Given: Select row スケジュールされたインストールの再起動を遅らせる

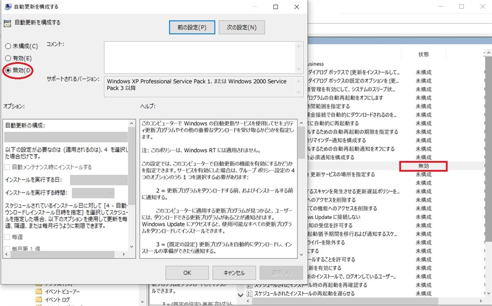Looking at the screenshot, I should click(x=304, y=294).
